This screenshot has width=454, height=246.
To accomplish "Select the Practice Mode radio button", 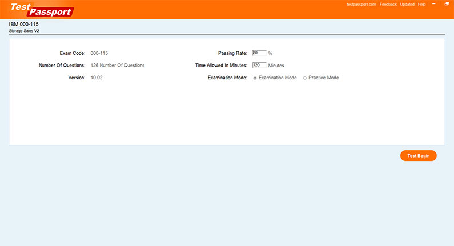I will coord(305,78).
